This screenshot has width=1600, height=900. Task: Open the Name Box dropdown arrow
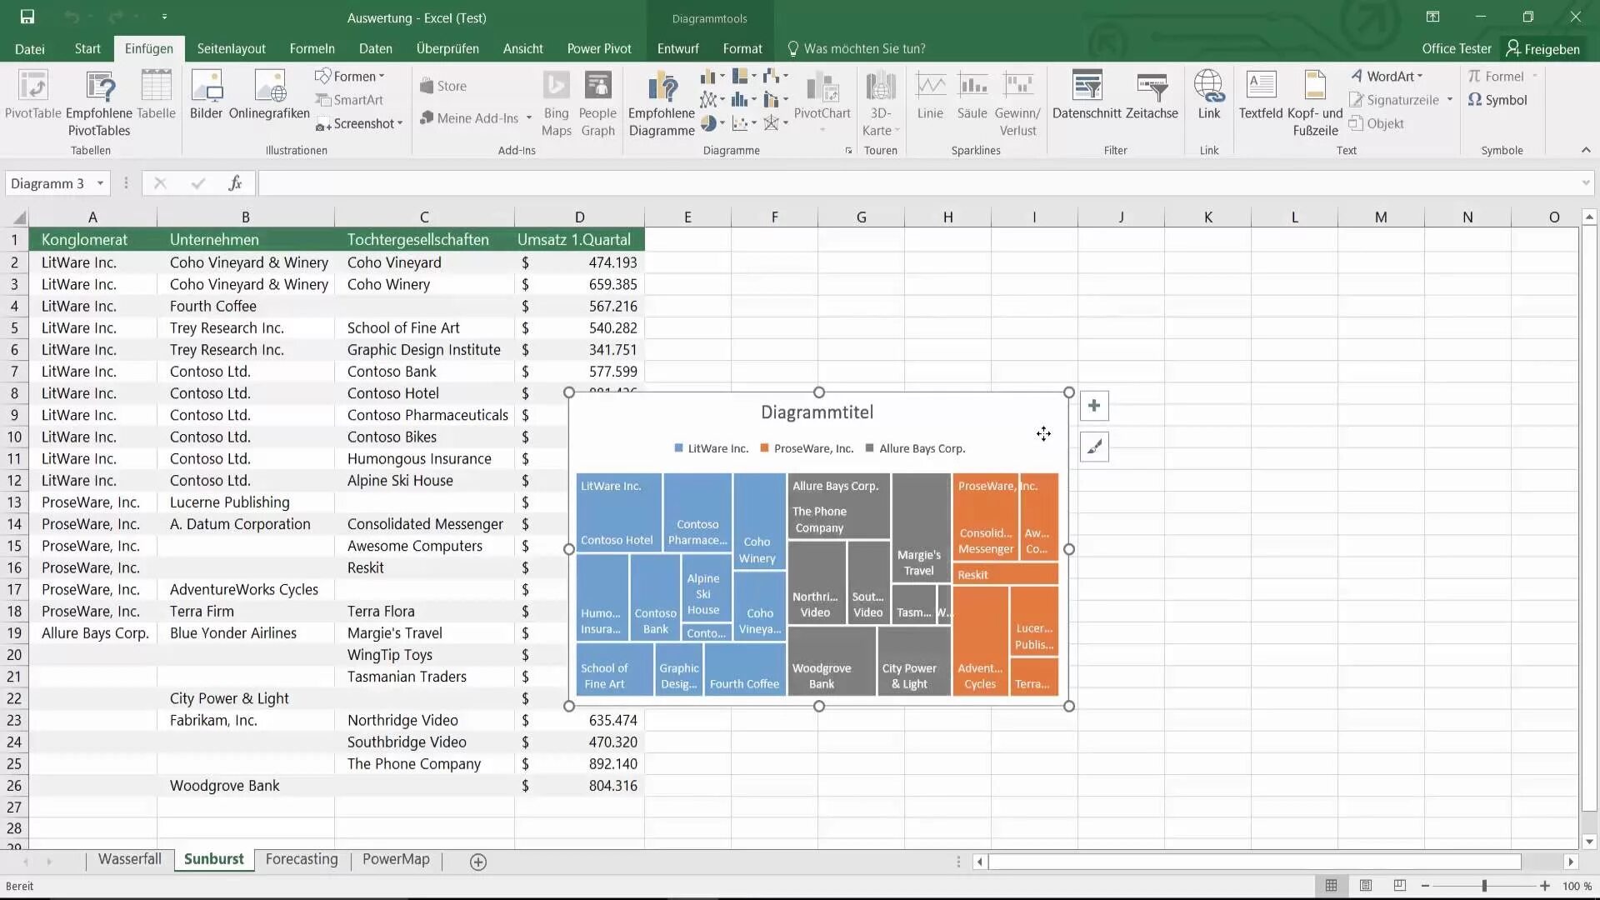pyautogui.click(x=100, y=183)
